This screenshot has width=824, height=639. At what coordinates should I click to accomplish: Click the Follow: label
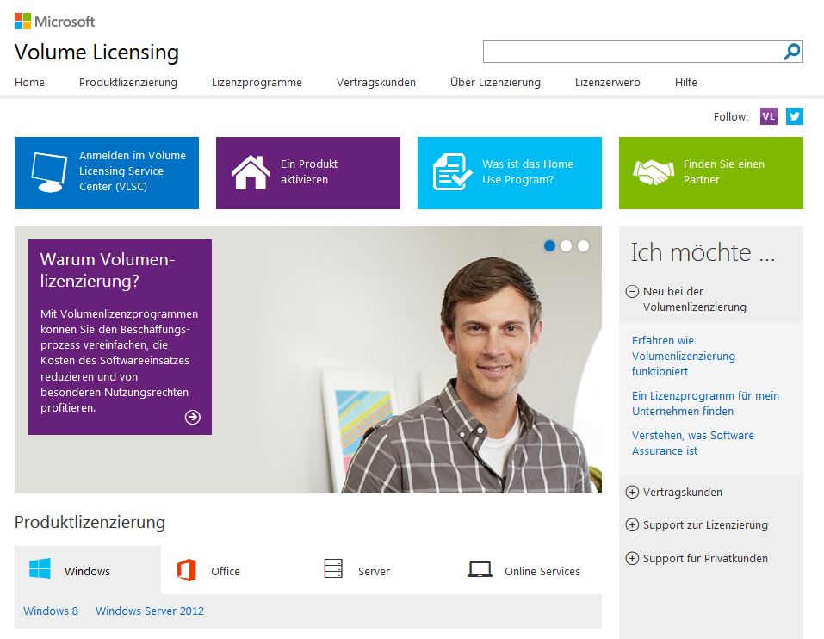(730, 116)
